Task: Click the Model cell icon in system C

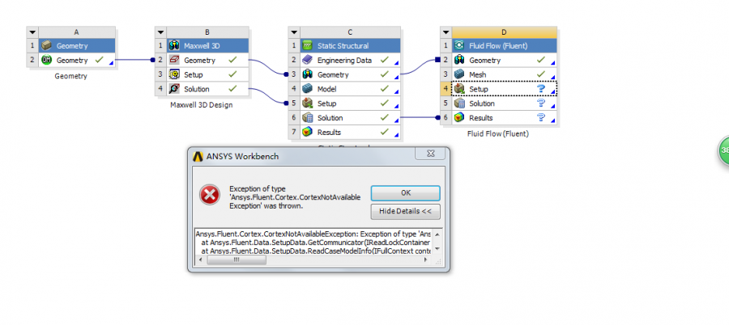Action: click(307, 89)
